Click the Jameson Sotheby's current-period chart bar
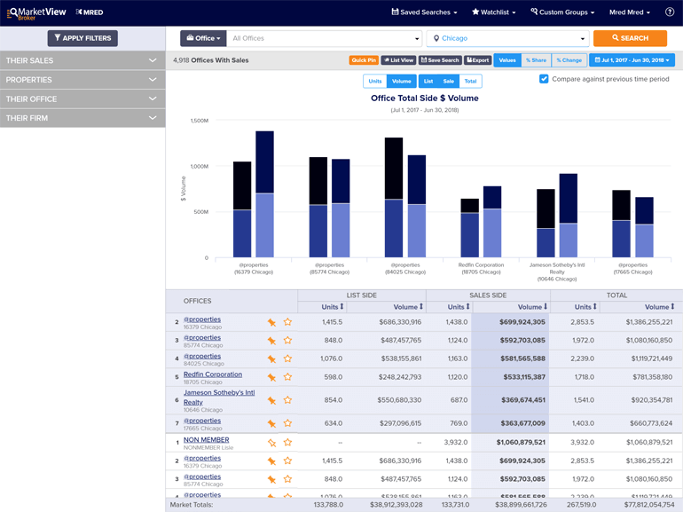 click(x=569, y=216)
